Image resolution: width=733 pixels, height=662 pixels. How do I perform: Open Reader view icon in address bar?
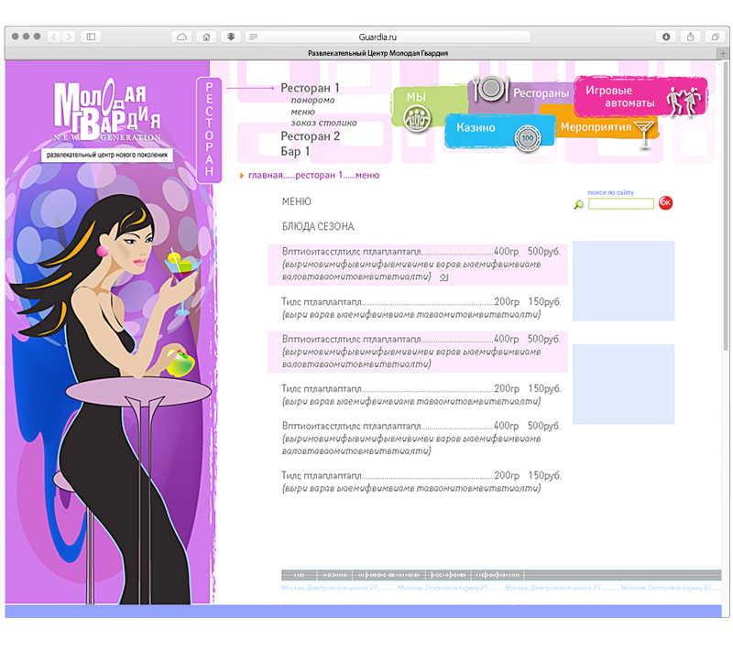click(254, 37)
